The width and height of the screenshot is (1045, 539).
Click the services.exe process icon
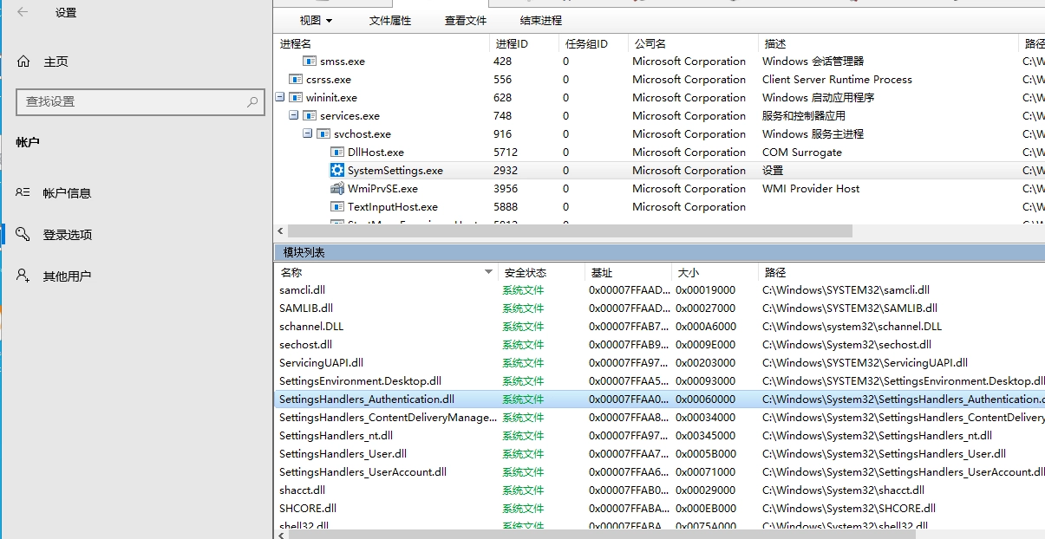[310, 116]
